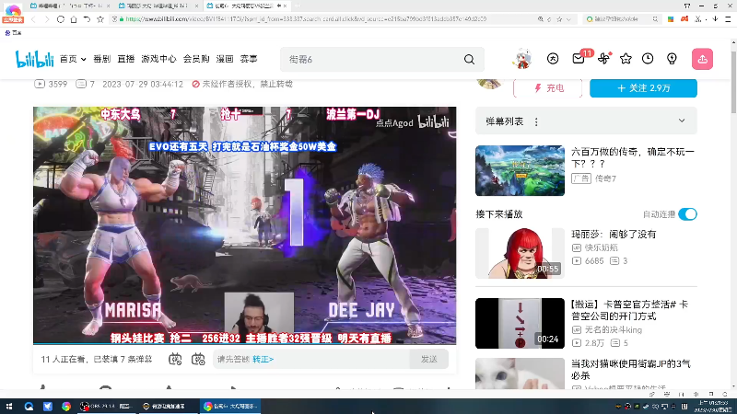The height and width of the screenshot is (414, 737).
Task: Click the browser back arrow
Action: coord(33,19)
